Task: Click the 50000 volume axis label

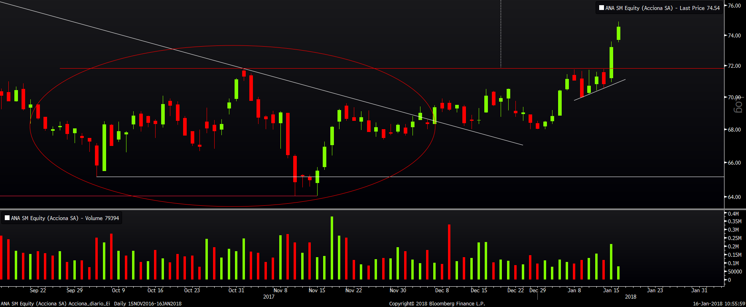Action: coord(735,272)
